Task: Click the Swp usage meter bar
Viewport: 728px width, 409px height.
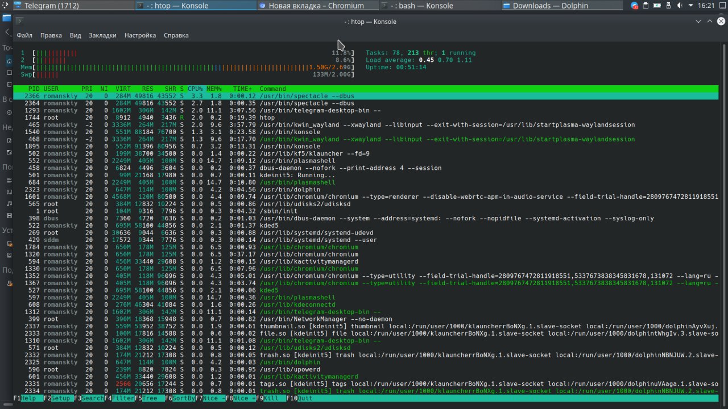Action: pyautogui.click(x=188, y=74)
